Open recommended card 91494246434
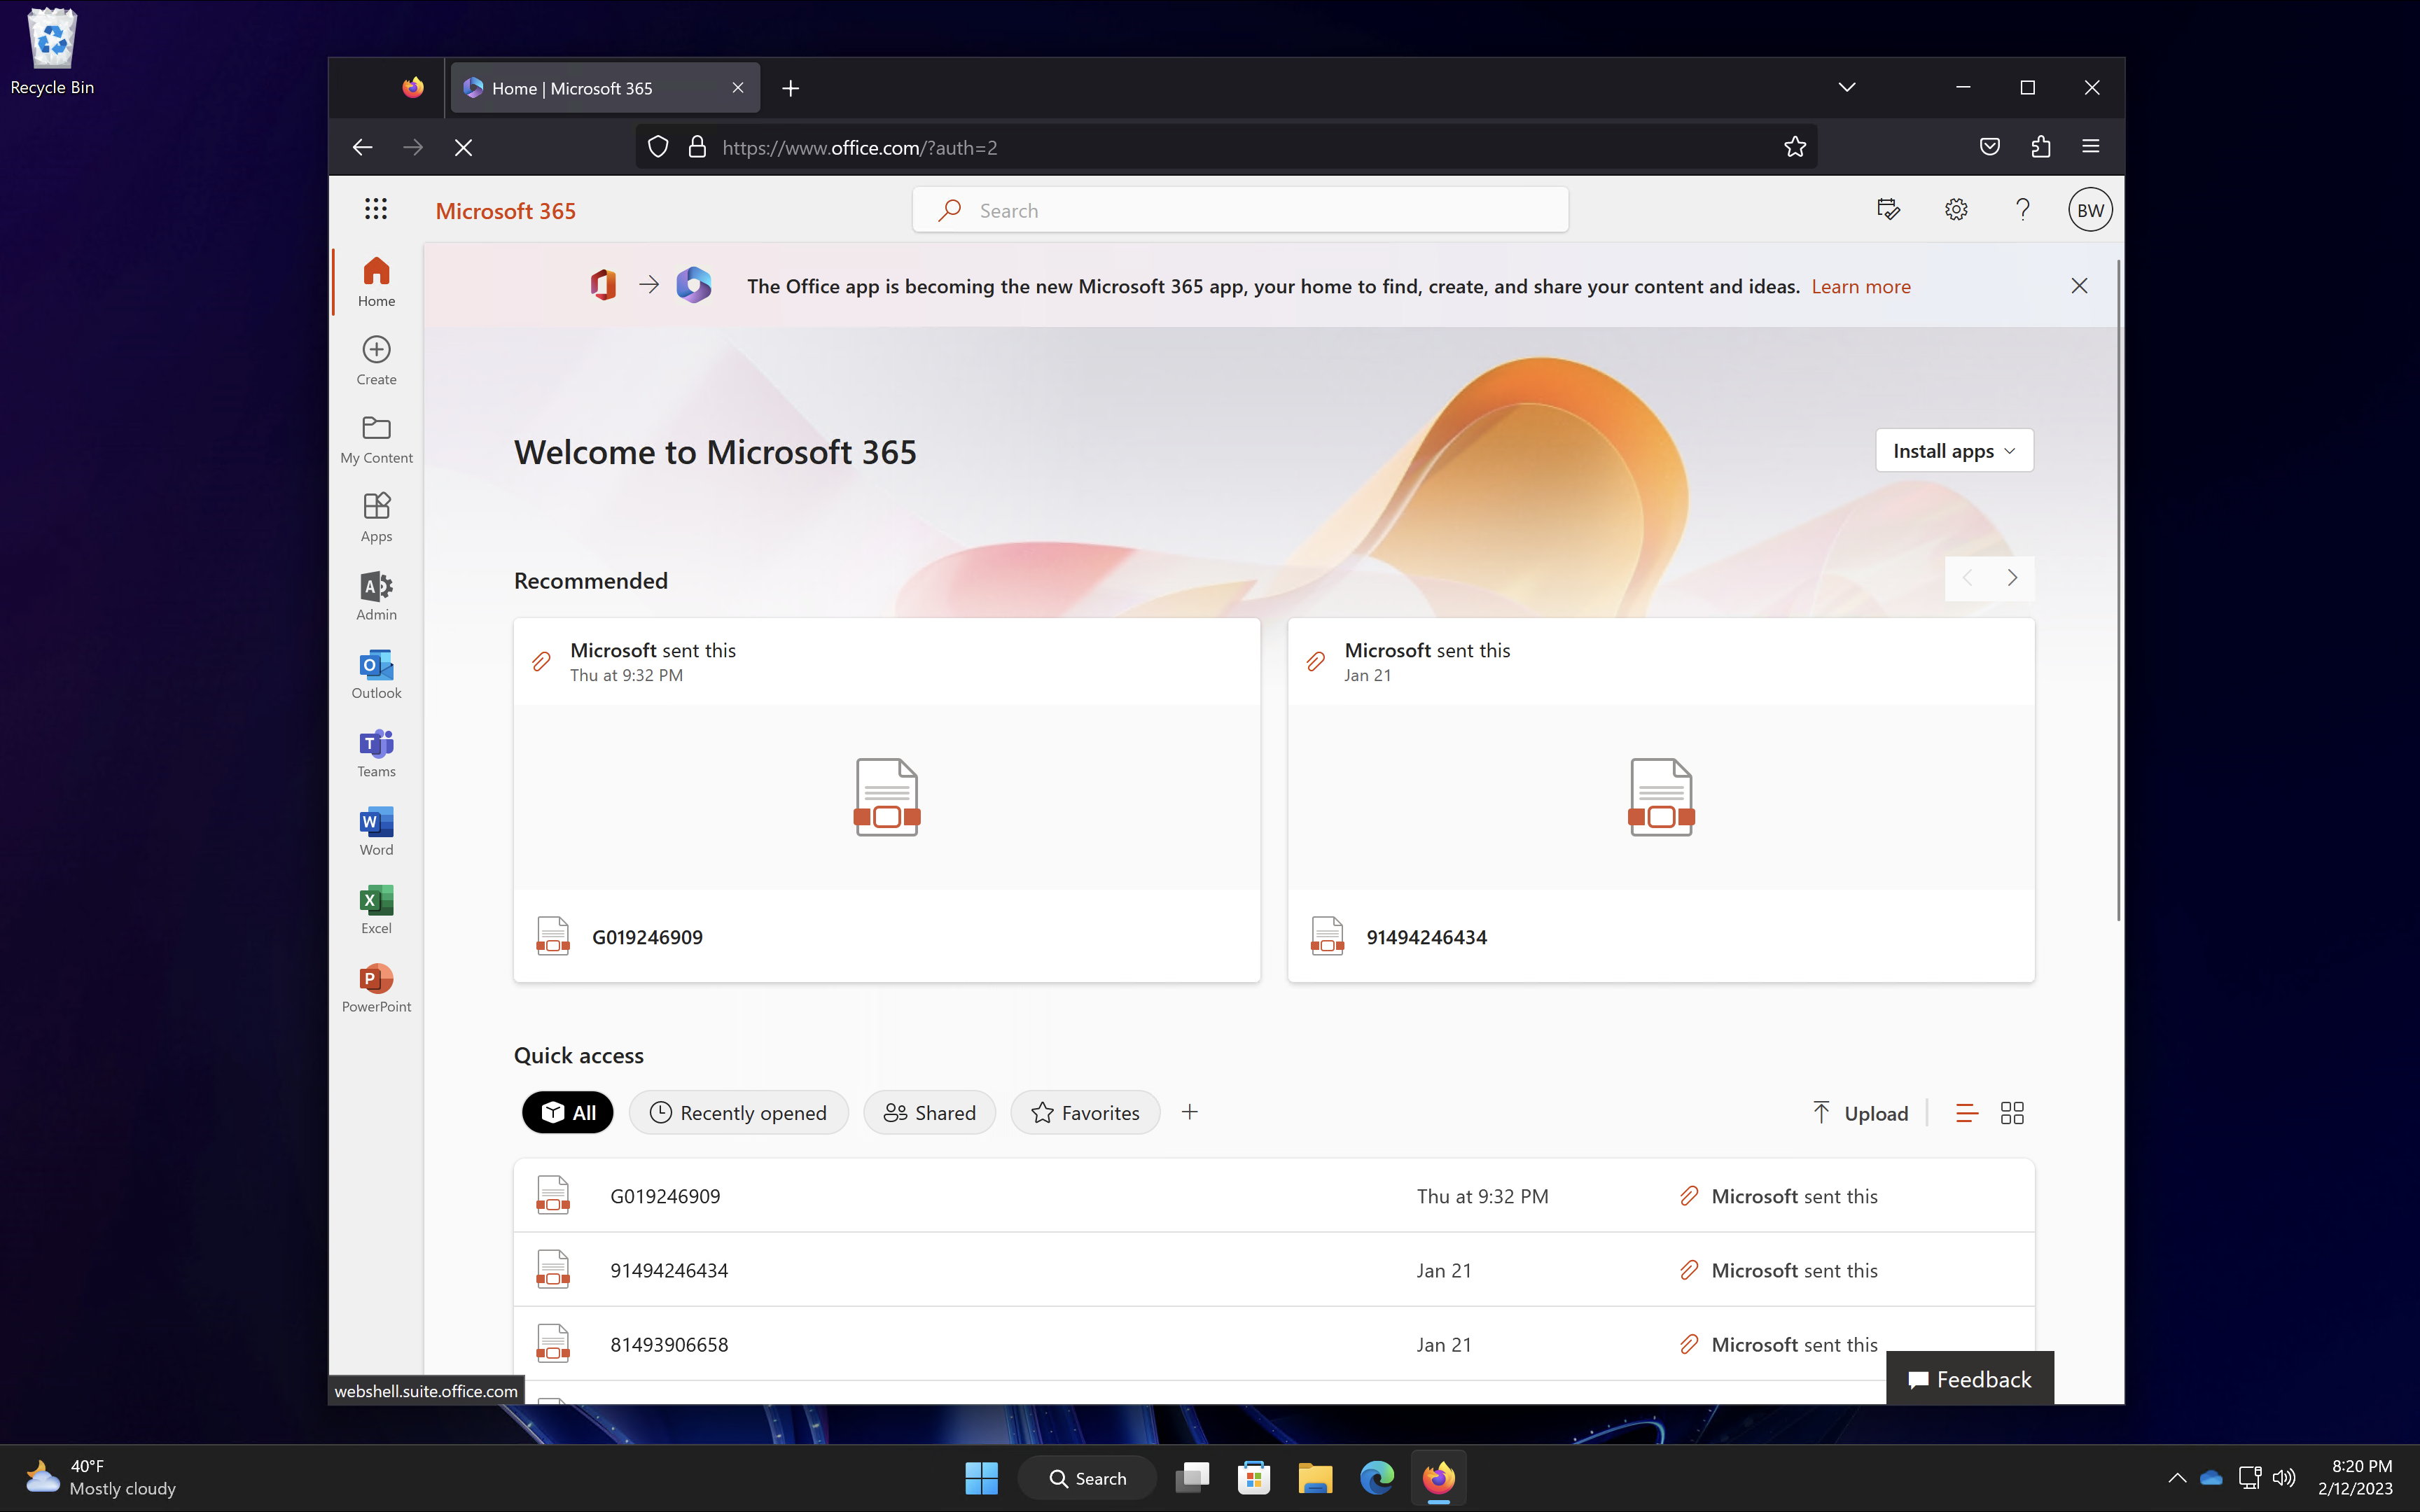 pyautogui.click(x=1660, y=799)
